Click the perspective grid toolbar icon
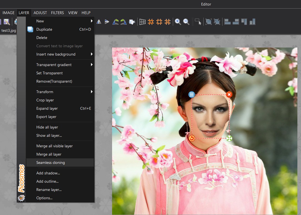301x215 pixels. pyautogui.click(x=142, y=22)
